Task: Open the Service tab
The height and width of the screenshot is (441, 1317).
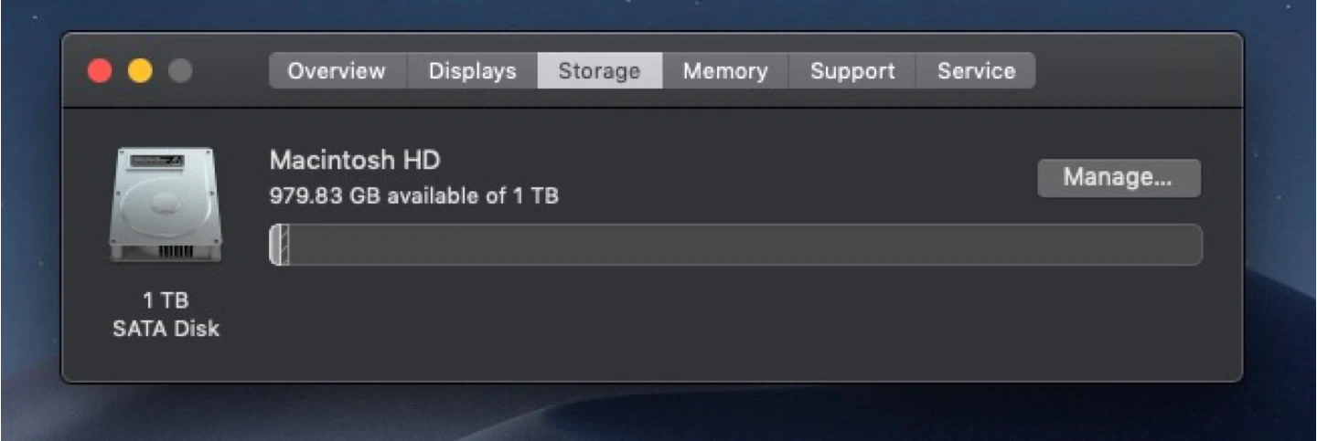Action: 976,71
